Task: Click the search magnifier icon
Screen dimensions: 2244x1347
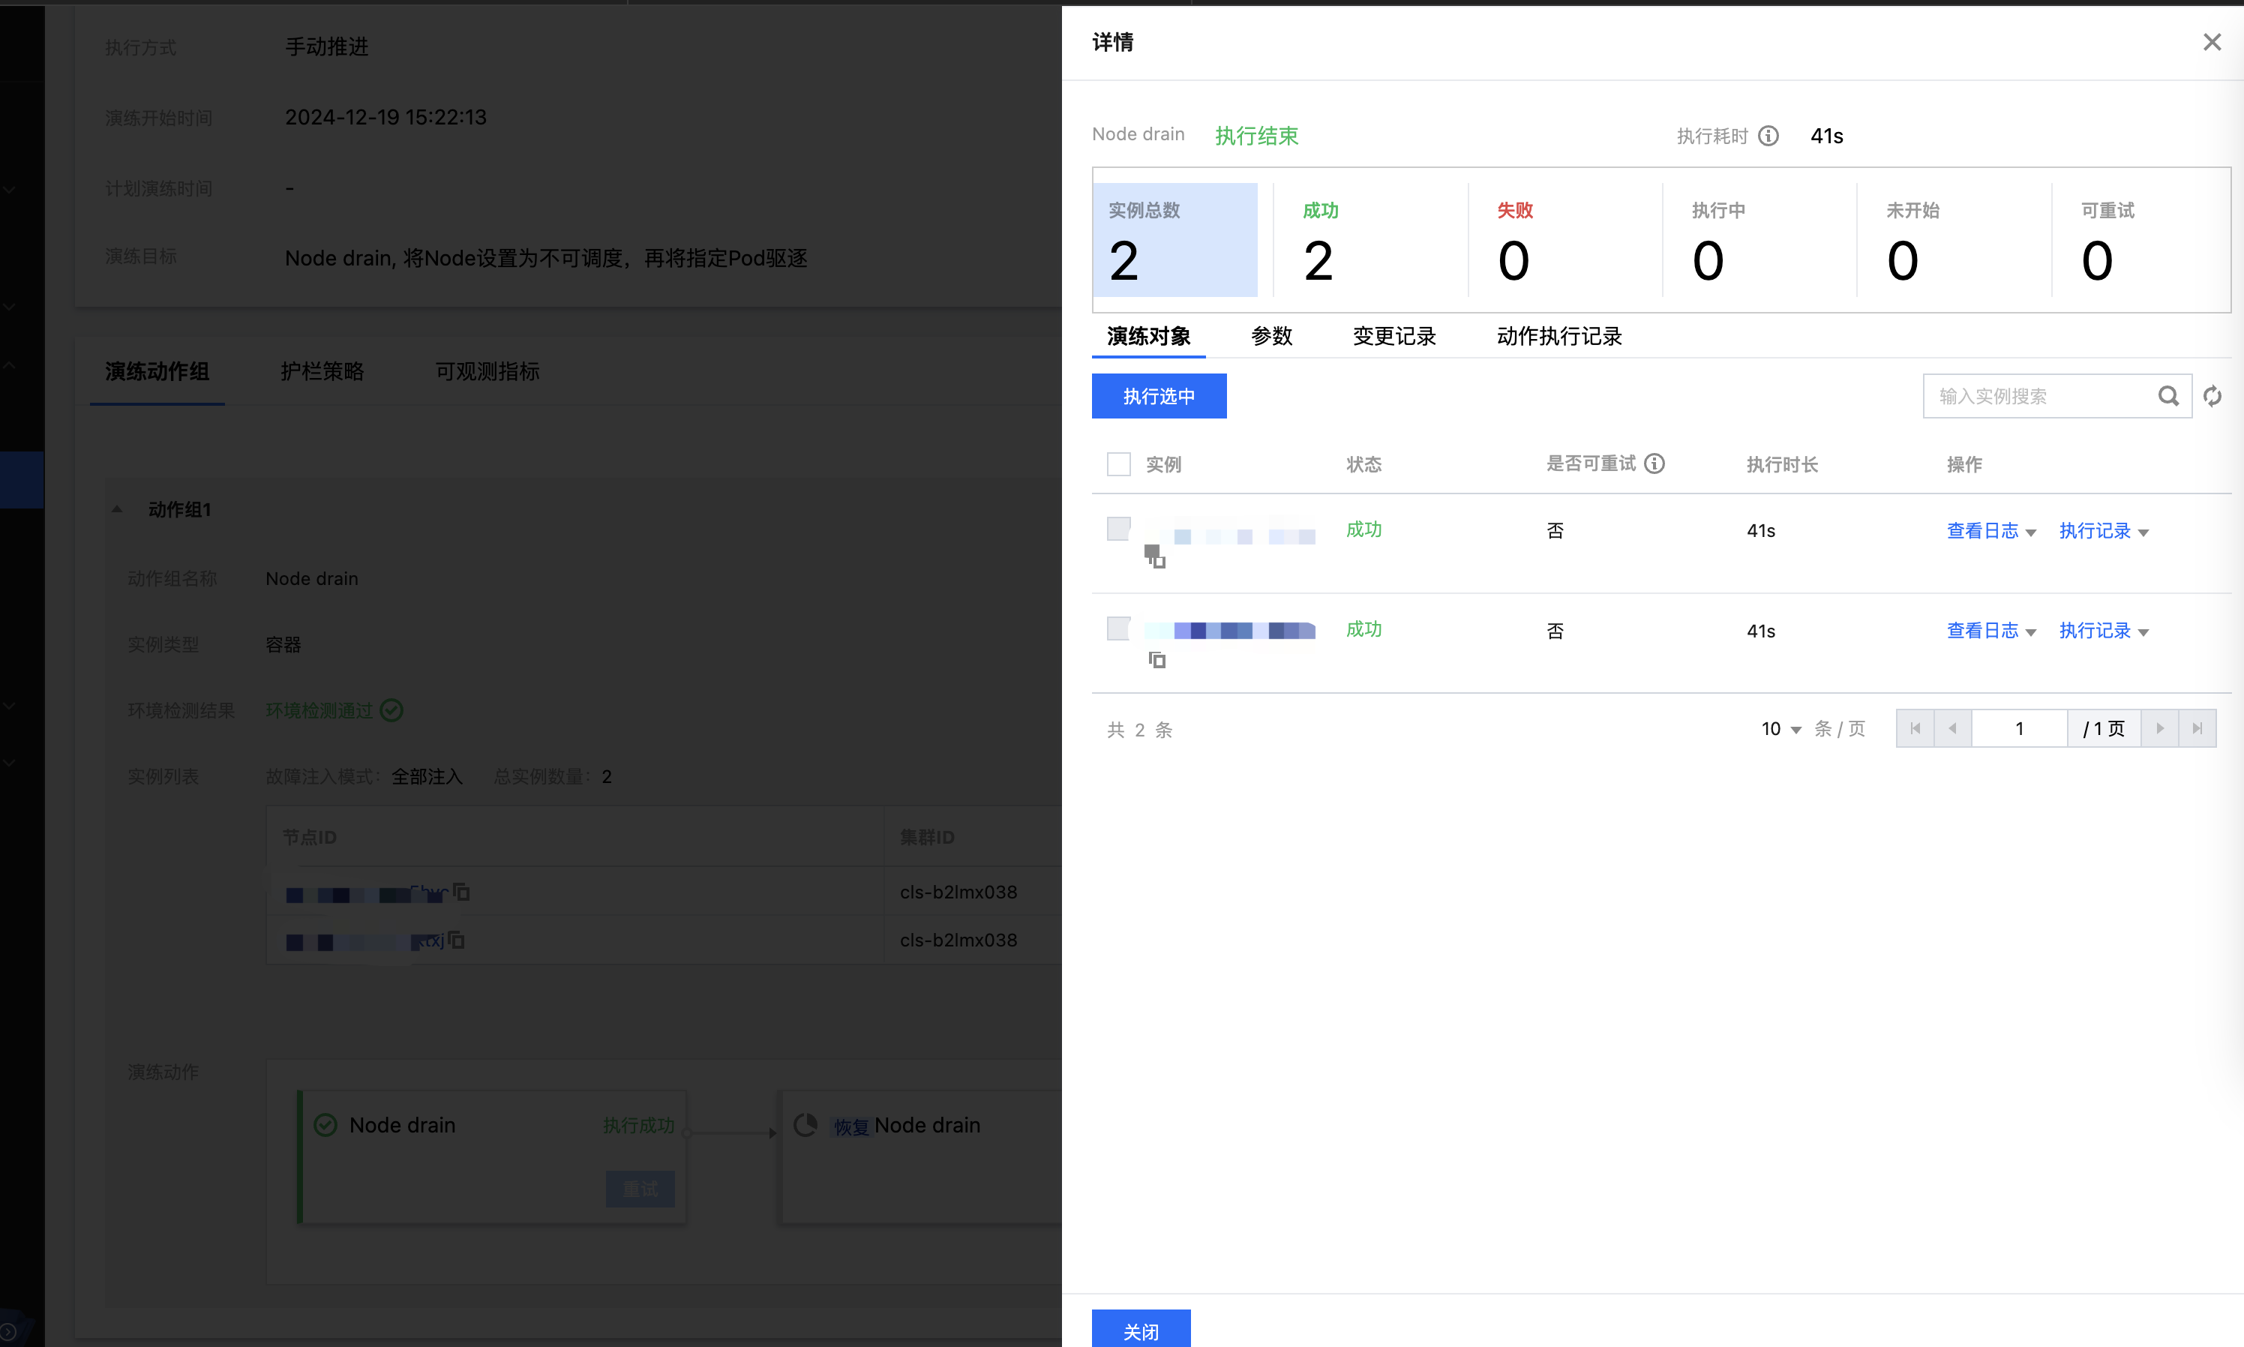Action: point(2167,396)
